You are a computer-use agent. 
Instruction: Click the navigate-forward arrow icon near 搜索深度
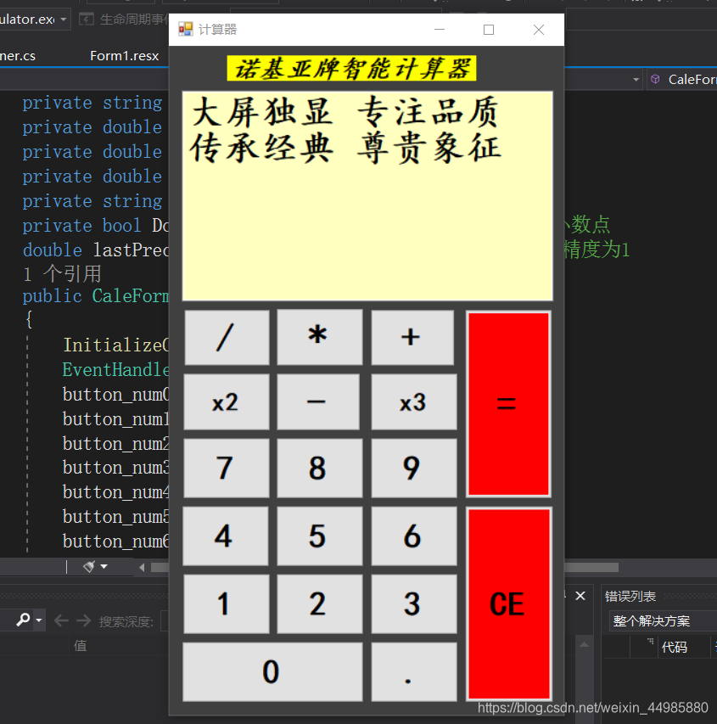82,619
